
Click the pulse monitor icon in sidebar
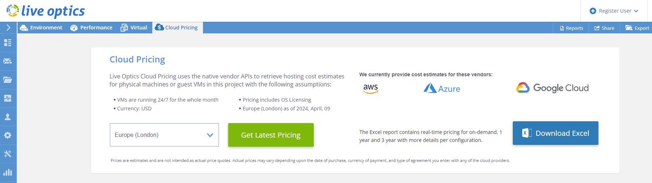coord(8,98)
